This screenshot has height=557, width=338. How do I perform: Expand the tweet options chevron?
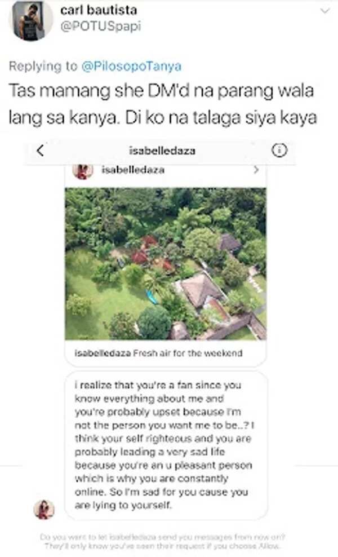click(x=324, y=11)
